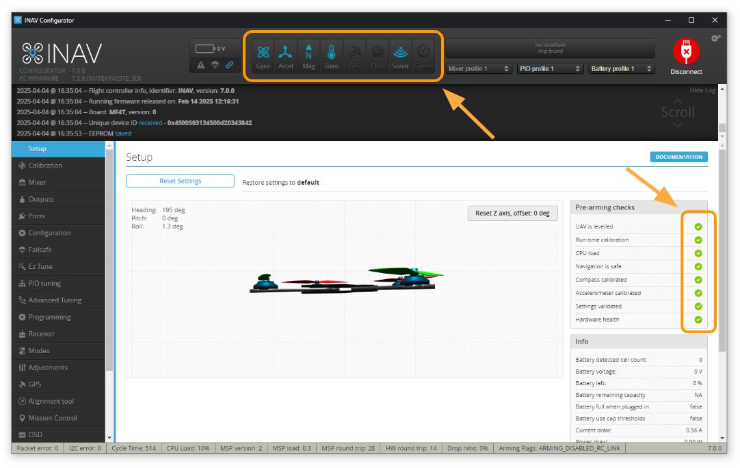Viewport: 740px width, 468px height.
Task: Click the Sonar sensor icon
Action: point(400,52)
